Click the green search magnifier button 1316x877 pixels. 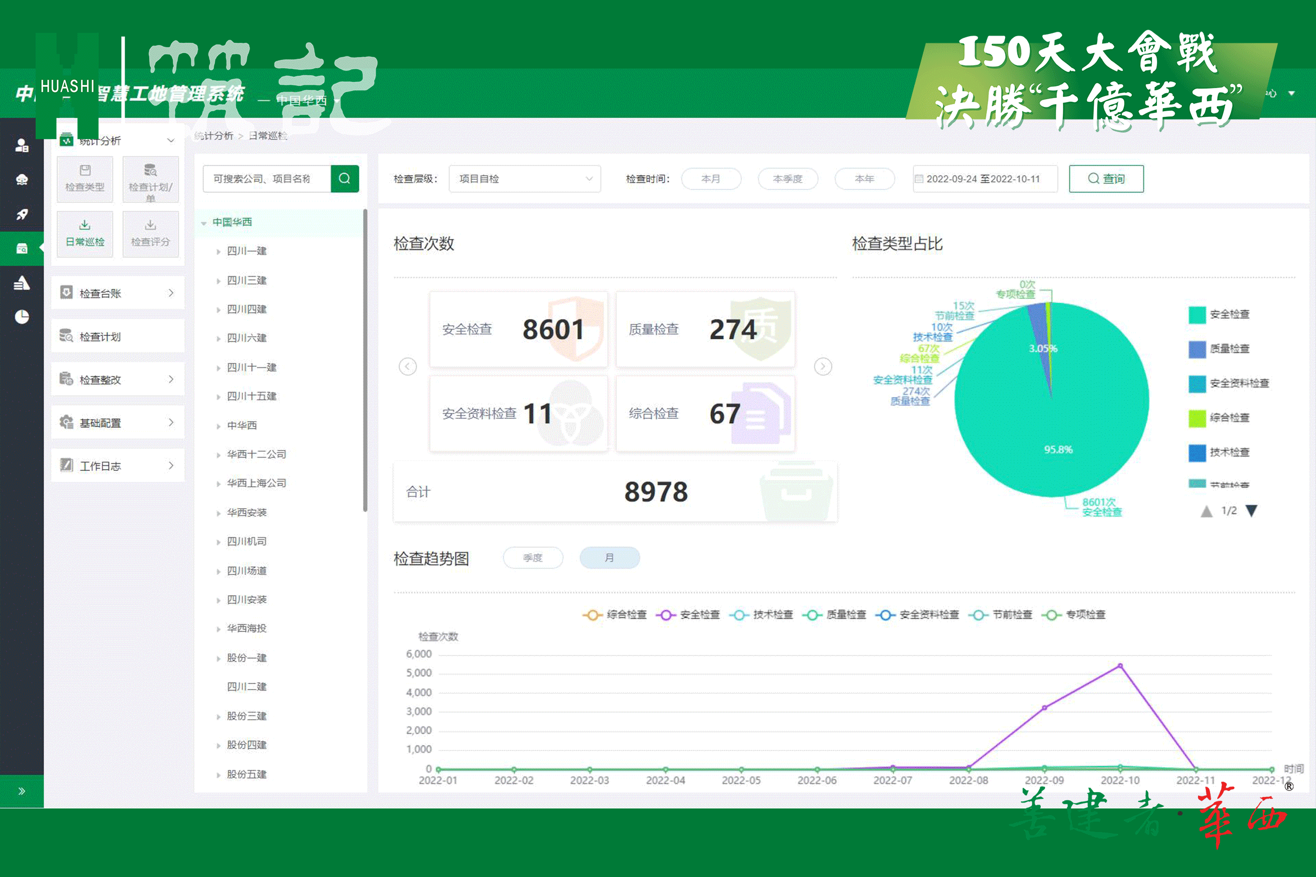point(344,179)
